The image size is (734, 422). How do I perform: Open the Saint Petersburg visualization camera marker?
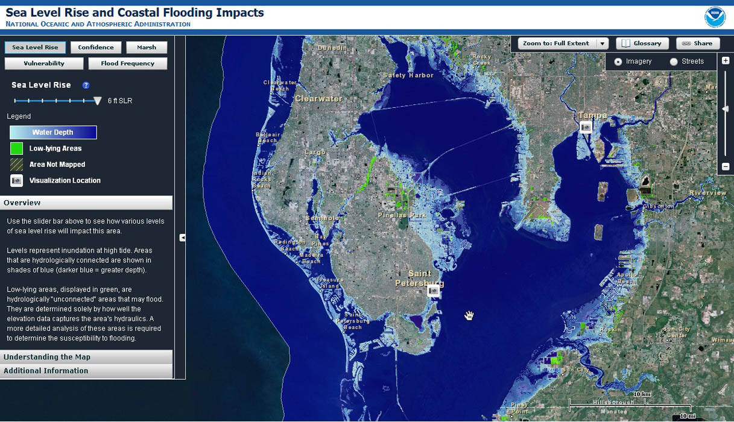point(433,291)
